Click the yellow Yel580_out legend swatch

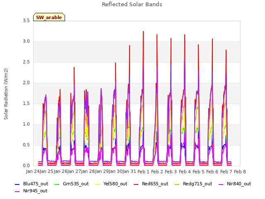98,184
